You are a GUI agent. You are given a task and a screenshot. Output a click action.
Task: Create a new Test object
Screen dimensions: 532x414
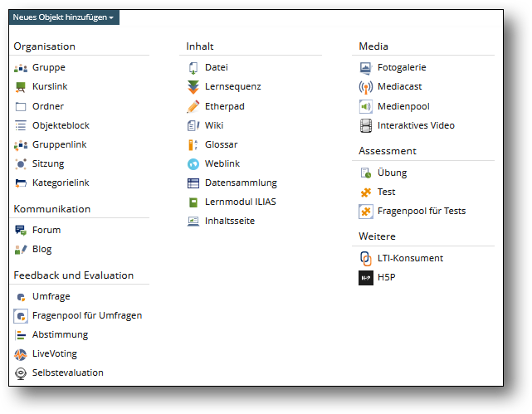386,192
